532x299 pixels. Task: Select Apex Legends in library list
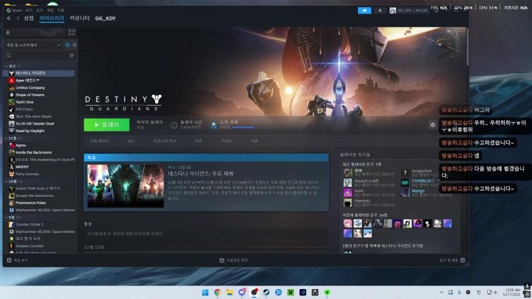[x=27, y=80]
